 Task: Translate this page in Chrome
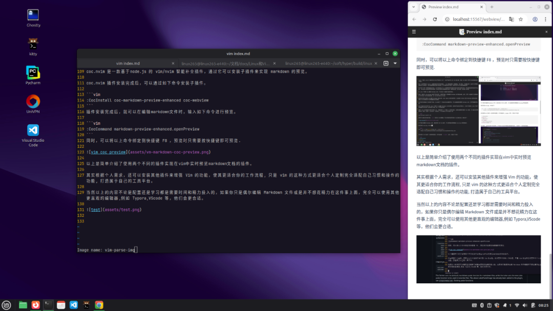pos(512,19)
